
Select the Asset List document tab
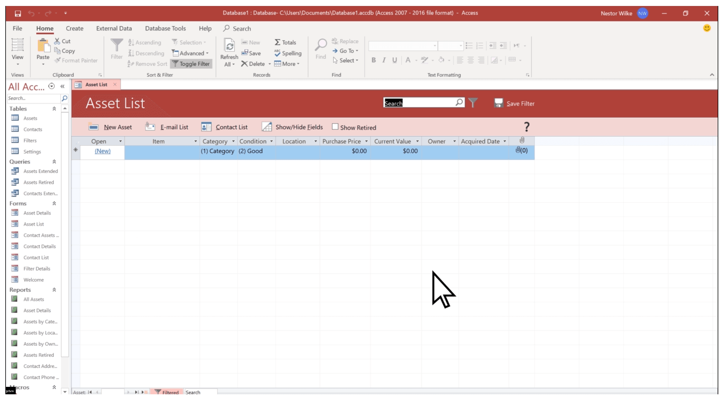pyautogui.click(x=96, y=85)
